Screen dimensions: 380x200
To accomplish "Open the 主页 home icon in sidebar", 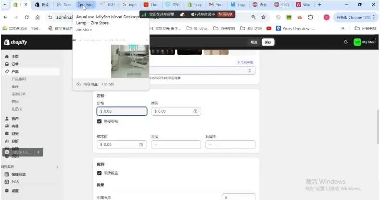I will point(7,57).
